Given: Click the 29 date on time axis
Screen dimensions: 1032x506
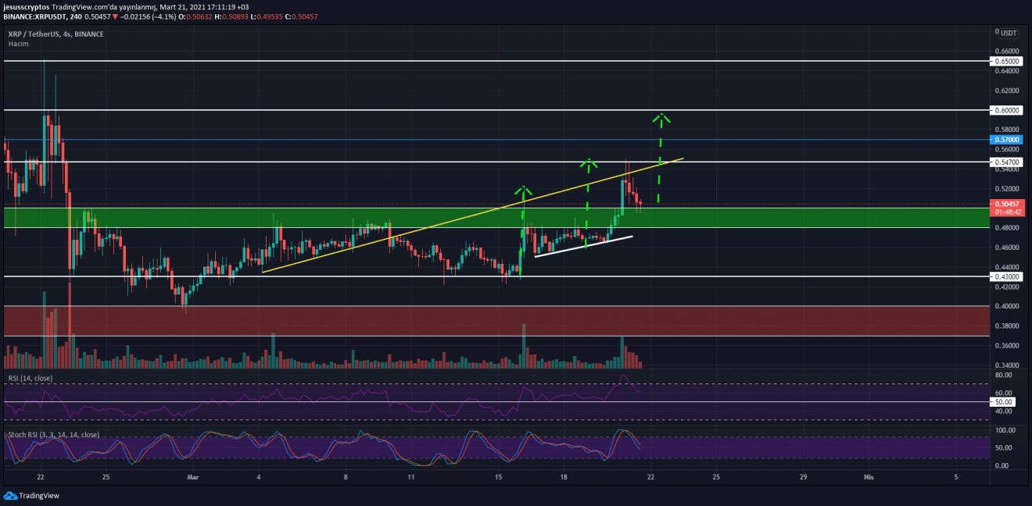Looking at the screenshot, I should pyautogui.click(x=804, y=476).
